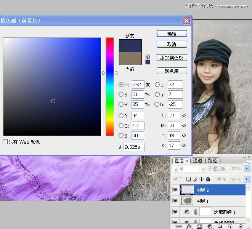The width and height of the screenshot is (252, 229).
Task: Select the 图层 2 layer thumbnail
Action: [x=187, y=190]
